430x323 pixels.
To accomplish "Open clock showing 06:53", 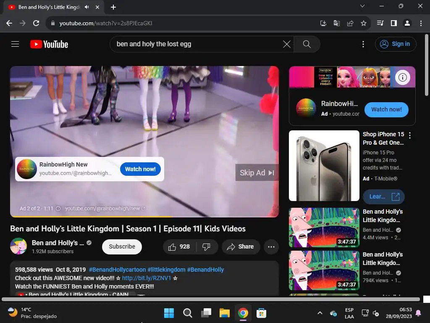I will point(399,313).
